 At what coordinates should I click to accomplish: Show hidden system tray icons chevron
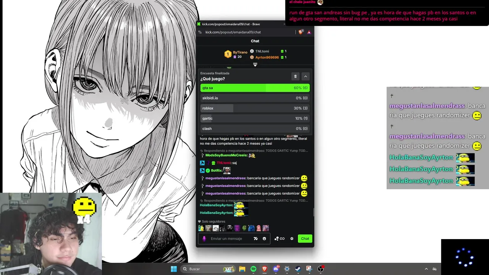click(x=426, y=269)
